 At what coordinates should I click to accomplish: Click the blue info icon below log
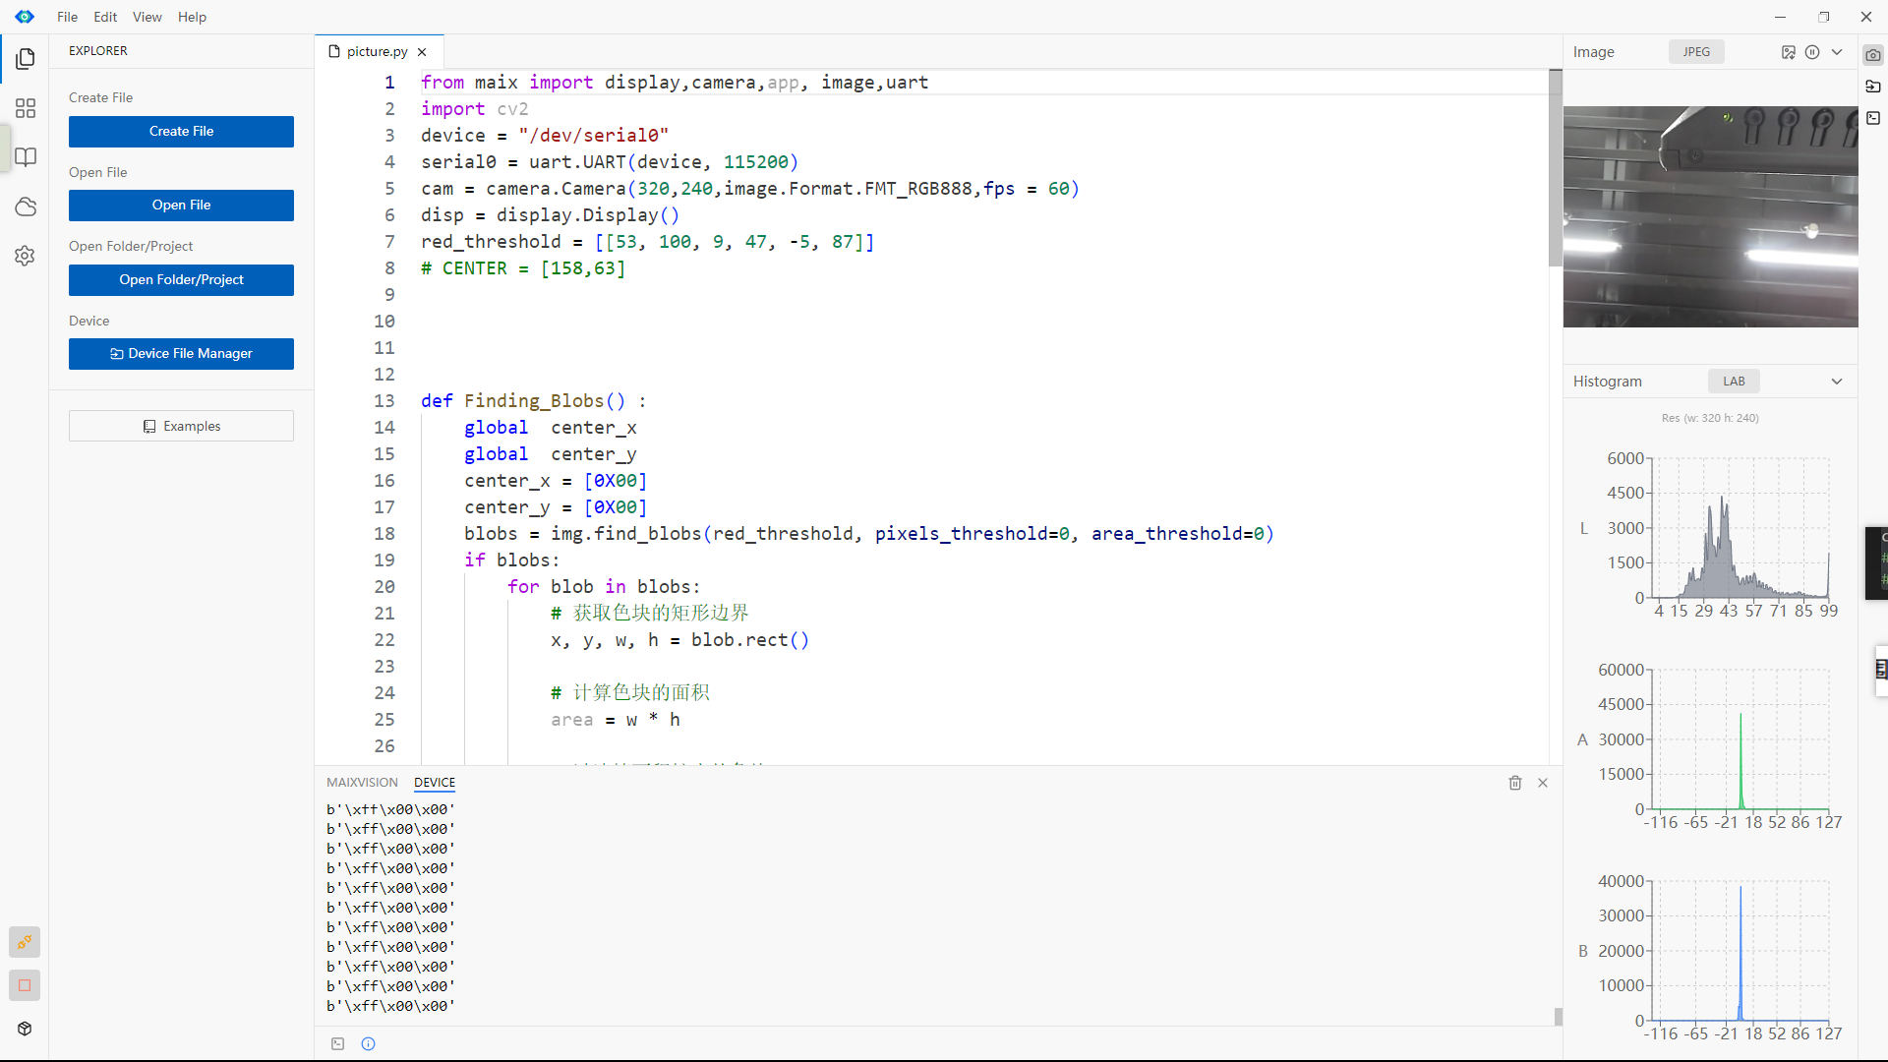[x=369, y=1044]
